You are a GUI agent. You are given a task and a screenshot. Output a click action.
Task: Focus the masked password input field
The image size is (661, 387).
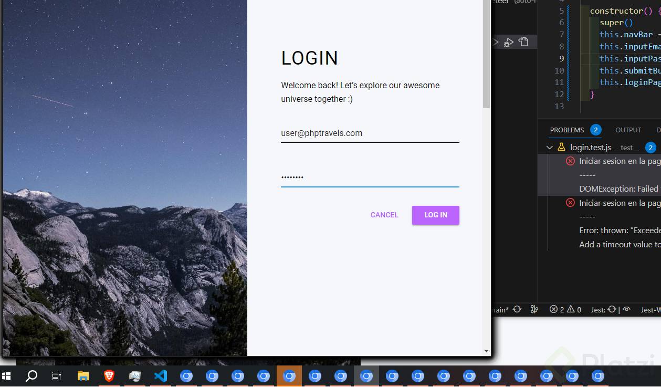[x=370, y=177]
